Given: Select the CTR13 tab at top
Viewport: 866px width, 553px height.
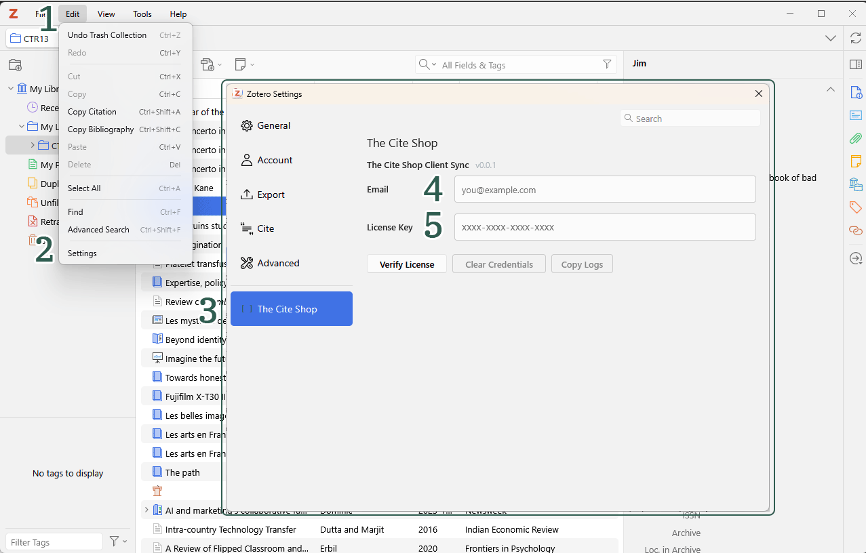Looking at the screenshot, I should click(31, 39).
